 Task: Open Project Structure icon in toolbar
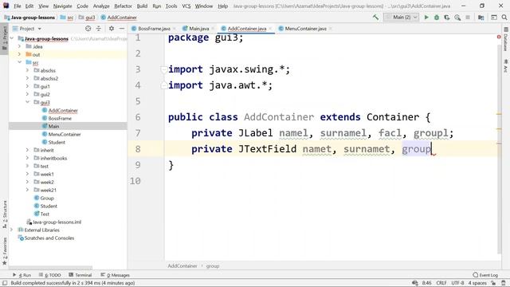(481, 18)
